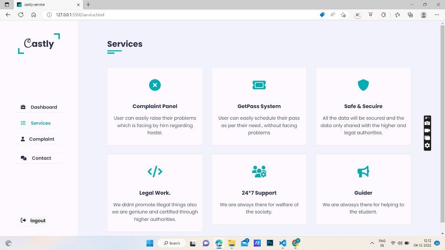Click the gear icon in floating capture toolbar

pos(427,145)
